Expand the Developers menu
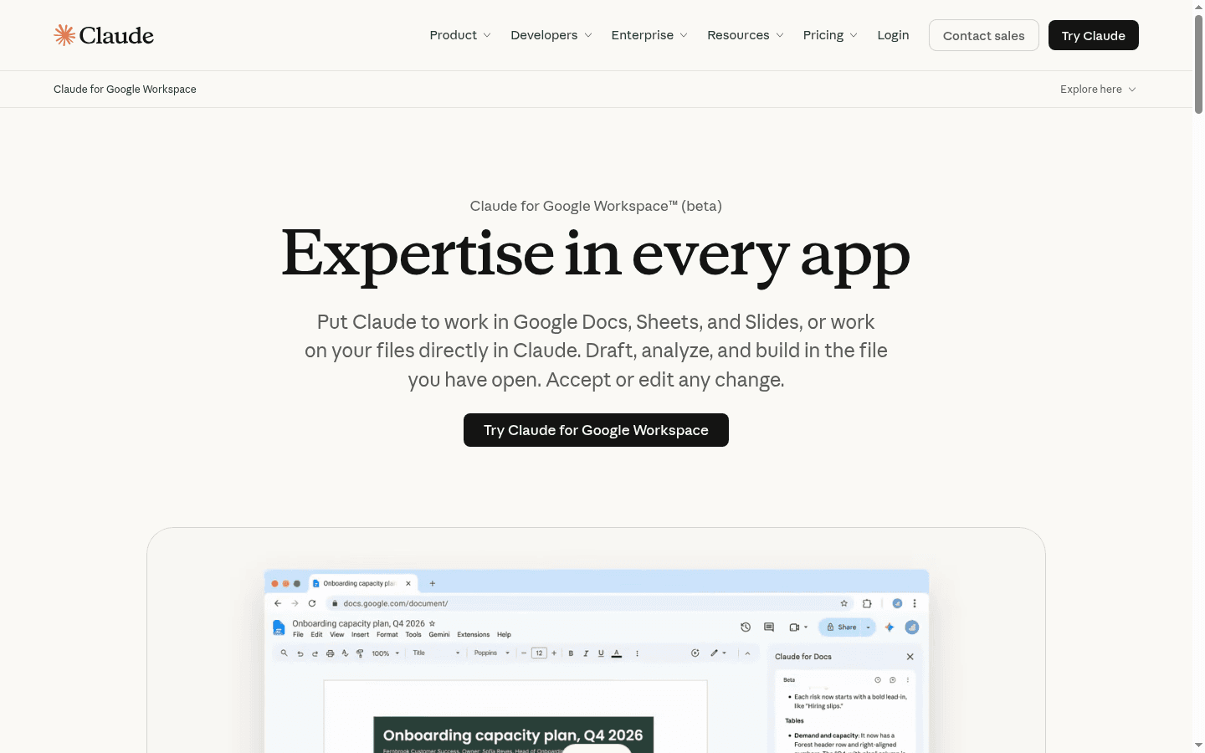This screenshot has width=1205, height=753. pyautogui.click(x=551, y=35)
